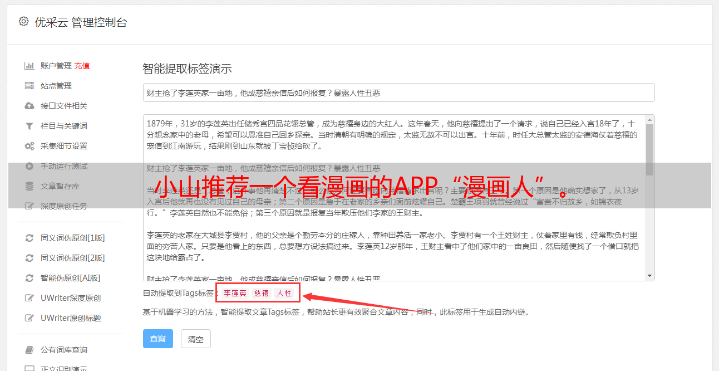Viewport: 719px width, 371px height.
Task: Click the text area scrollbar thumb
Action: [x=649, y=149]
